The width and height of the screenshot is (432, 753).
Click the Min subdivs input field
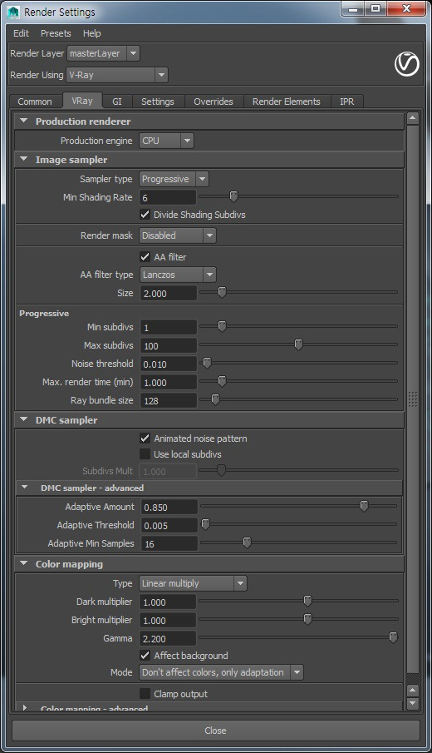(169, 328)
